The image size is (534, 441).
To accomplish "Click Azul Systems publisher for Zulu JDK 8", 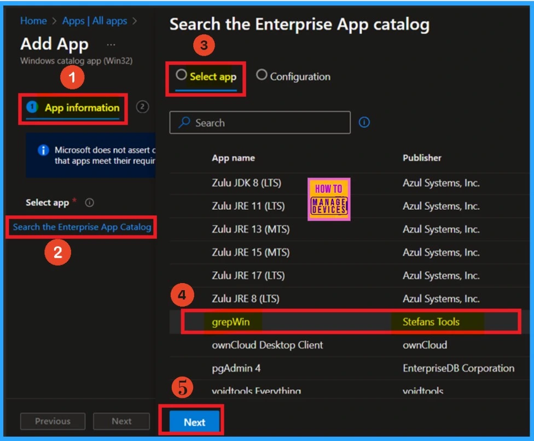I will pos(441,183).
